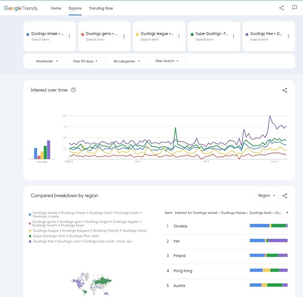Open the send feedback icon

pyautogui.click(x=294, y=7)
